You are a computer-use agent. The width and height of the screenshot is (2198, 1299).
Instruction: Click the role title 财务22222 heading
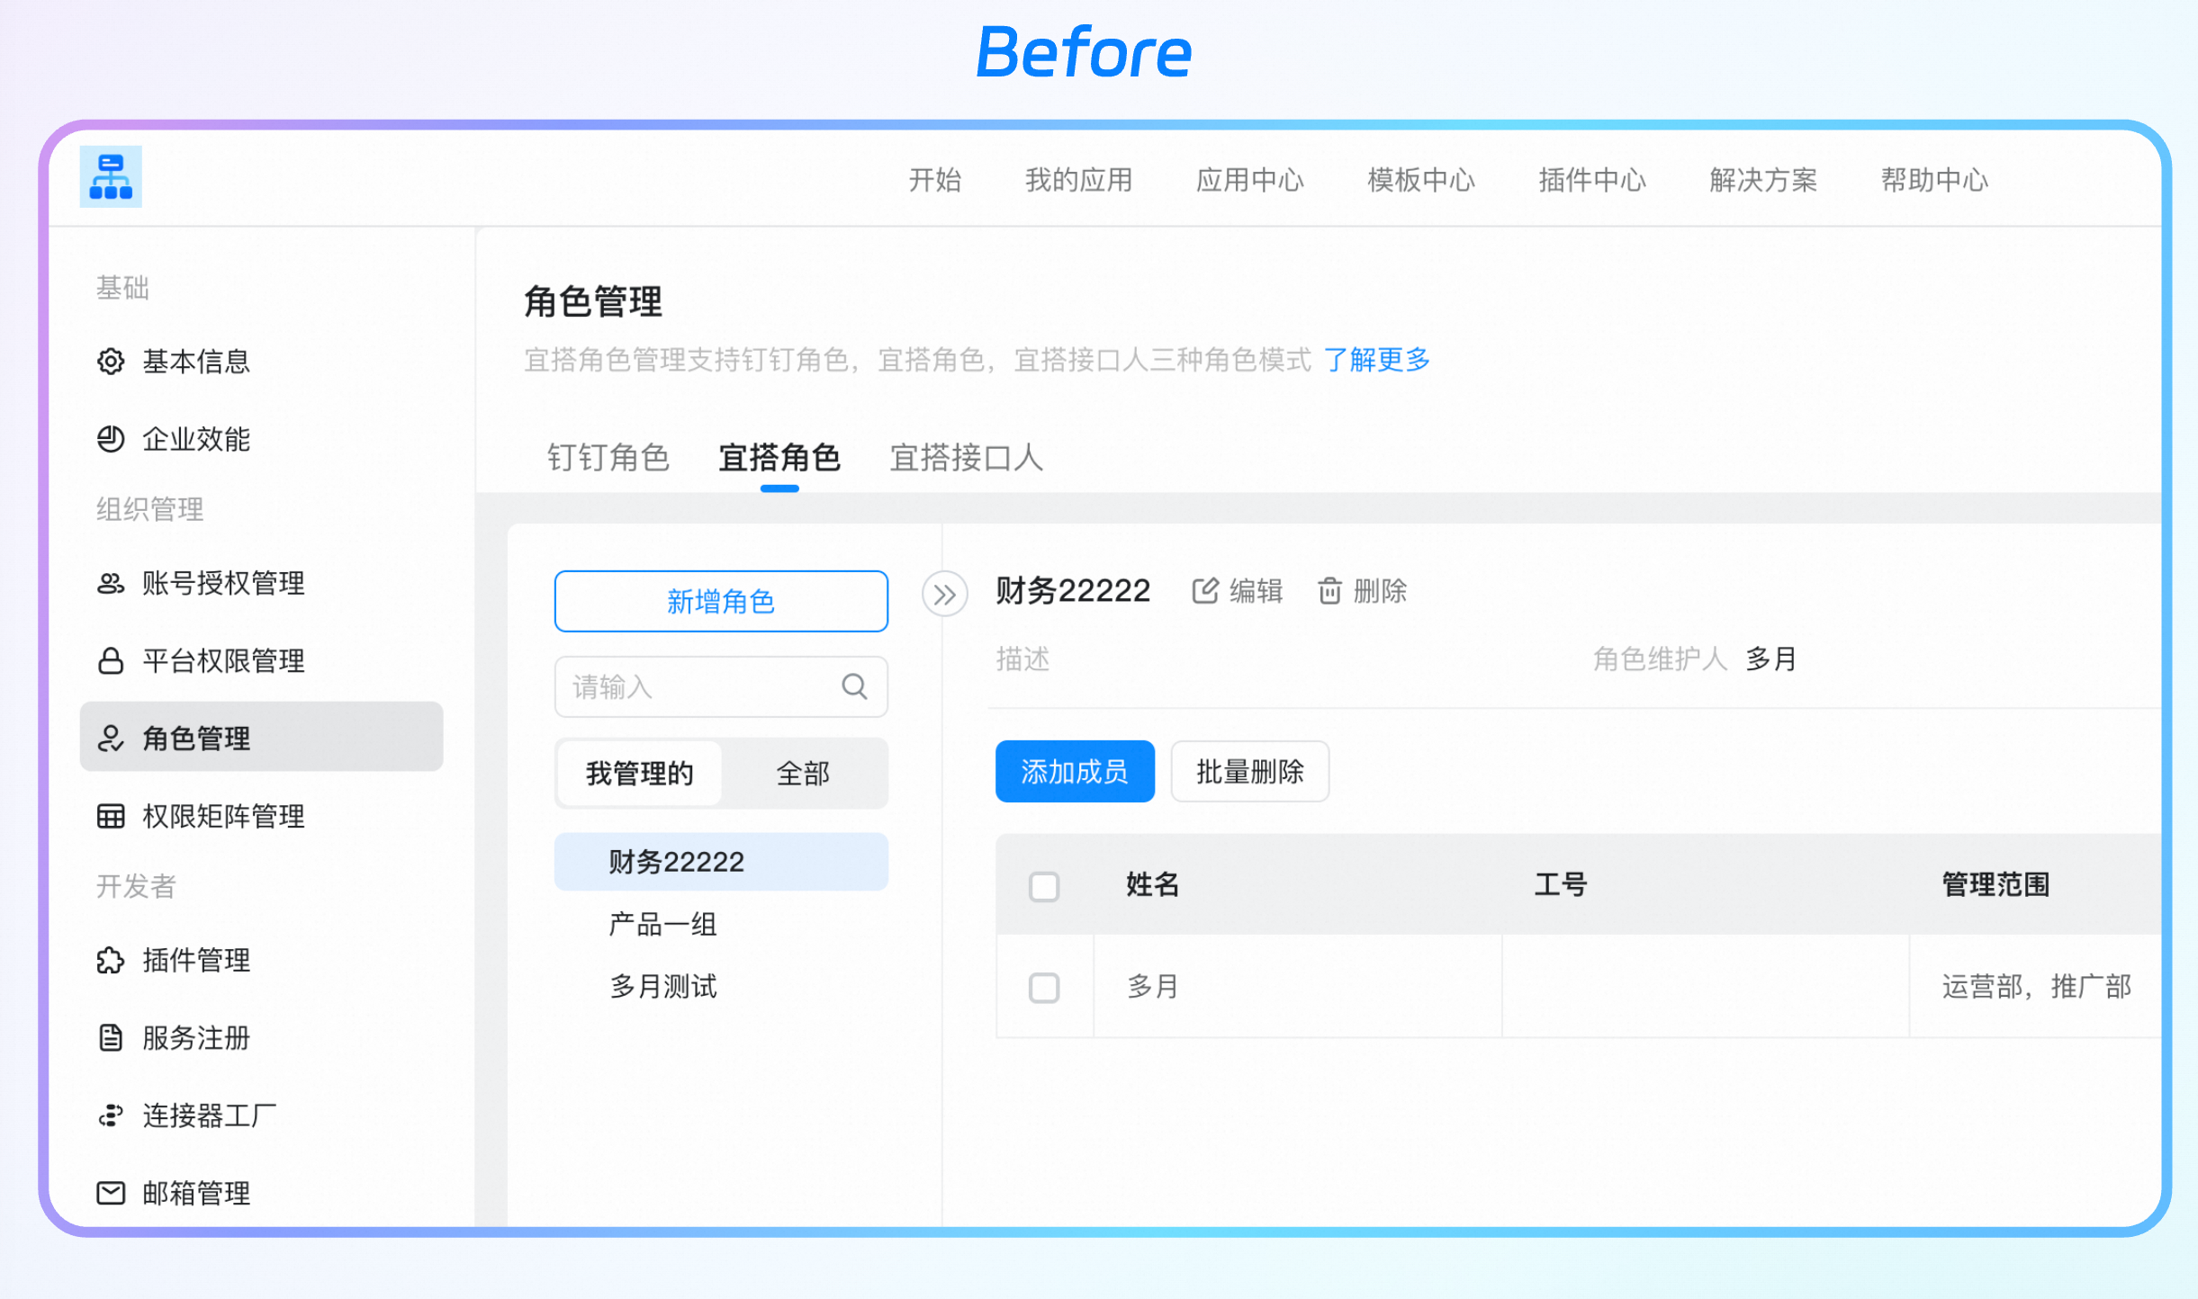pyautogui.click(x=1073, y=590)
